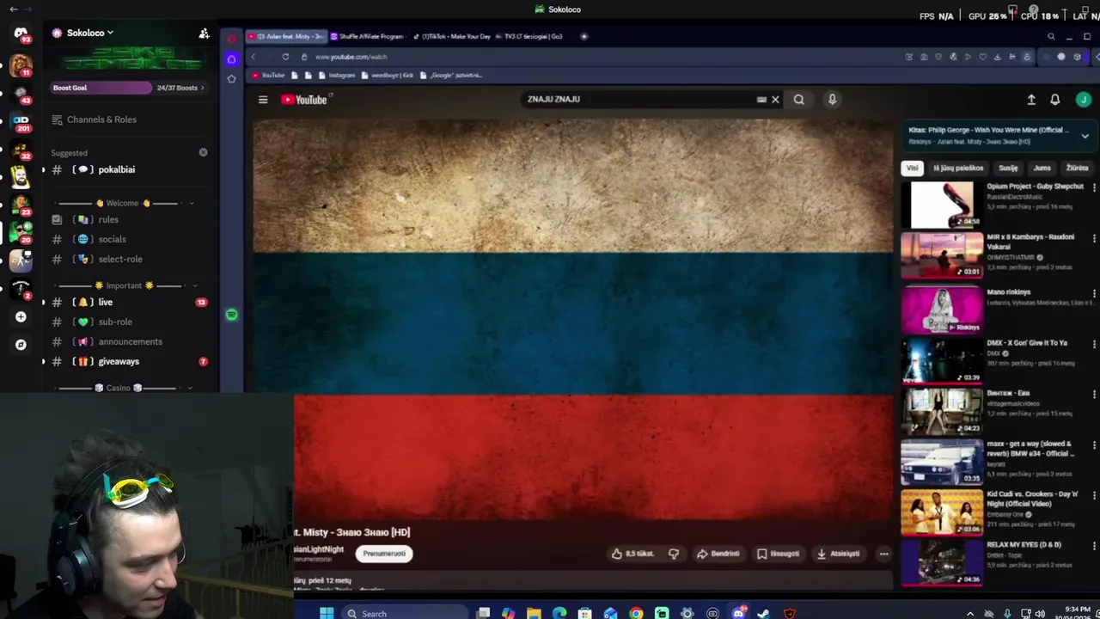Start voice search with the microphone
This screenshot has height=619, width=1100.
[832, 100]
